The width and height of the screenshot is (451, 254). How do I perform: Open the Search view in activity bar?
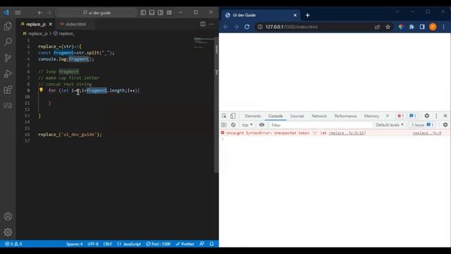pos(8,42)
